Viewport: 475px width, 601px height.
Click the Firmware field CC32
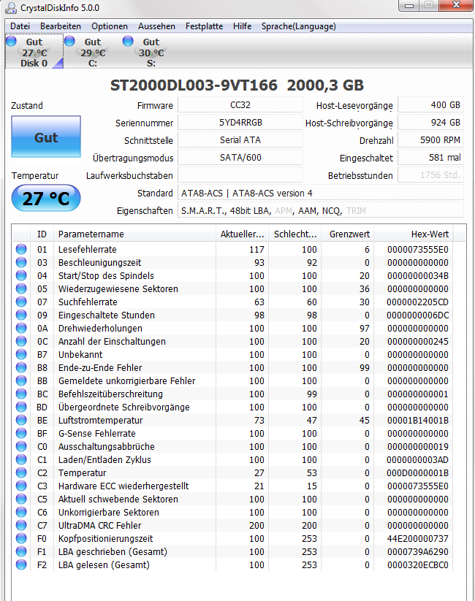point(240,105)
